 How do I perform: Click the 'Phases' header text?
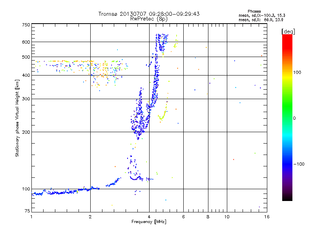254,11
